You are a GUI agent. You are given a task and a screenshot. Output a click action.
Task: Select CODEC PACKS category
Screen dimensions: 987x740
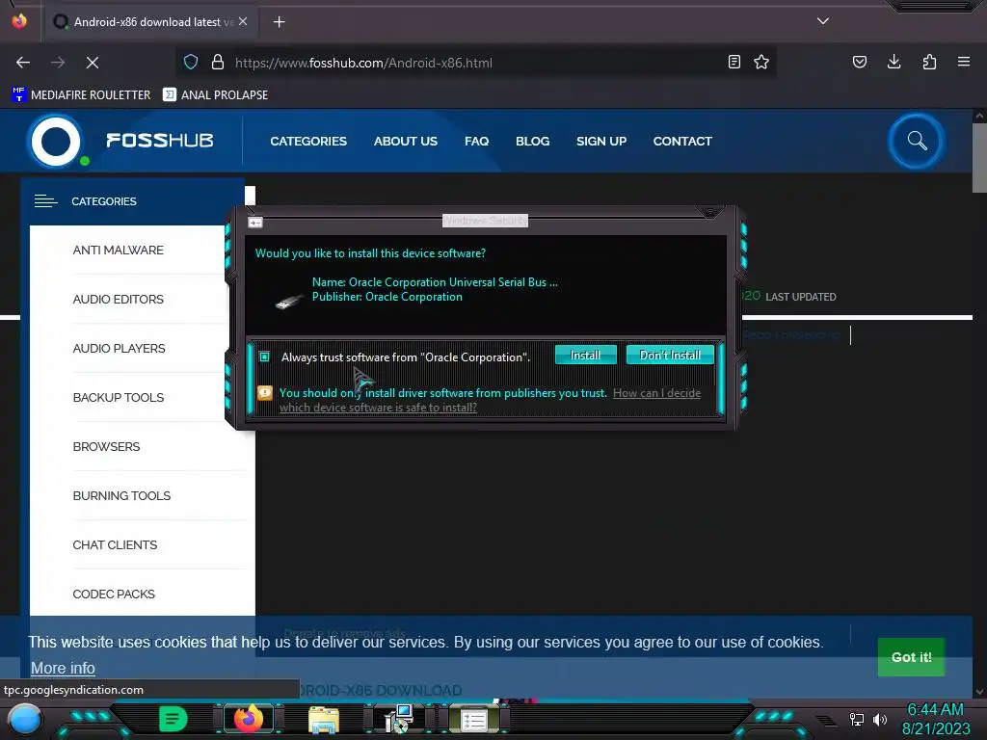point(114,594)
